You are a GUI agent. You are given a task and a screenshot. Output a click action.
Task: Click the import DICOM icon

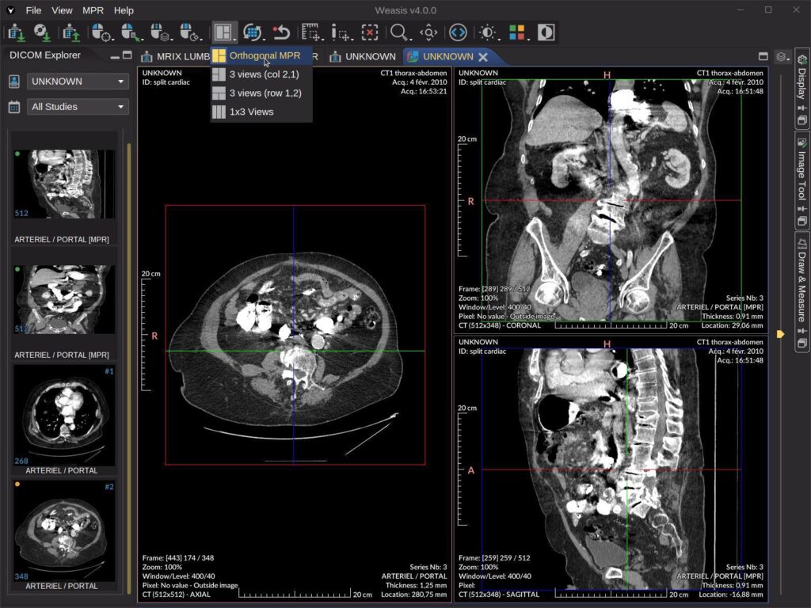tap(15, 32)
